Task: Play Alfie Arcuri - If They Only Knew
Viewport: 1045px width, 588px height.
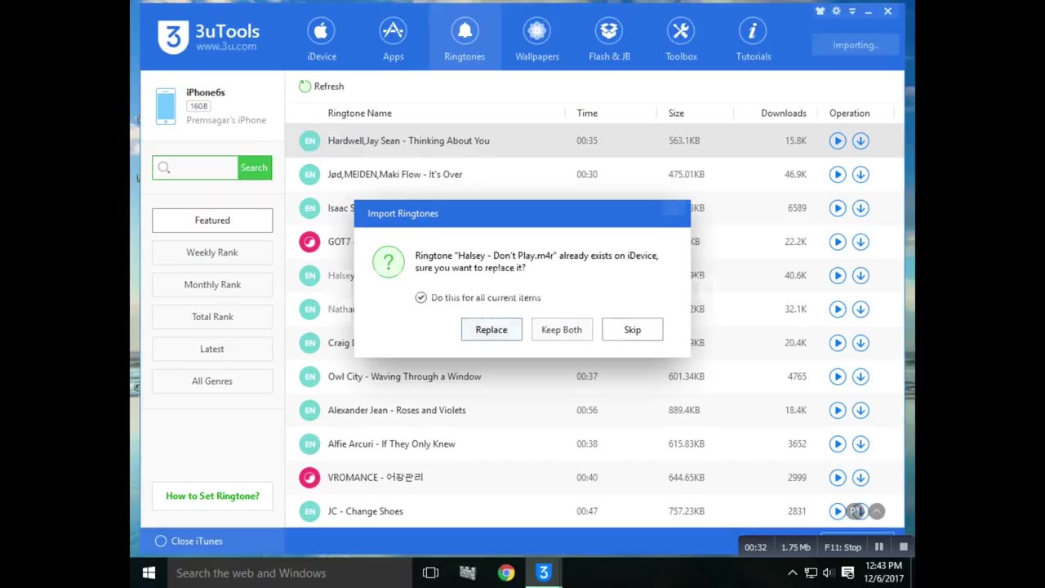Action: 838,444
